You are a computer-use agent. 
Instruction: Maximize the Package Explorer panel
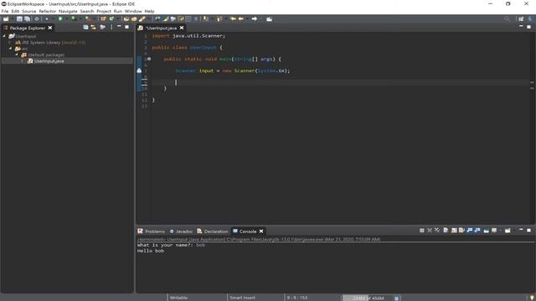126,27
